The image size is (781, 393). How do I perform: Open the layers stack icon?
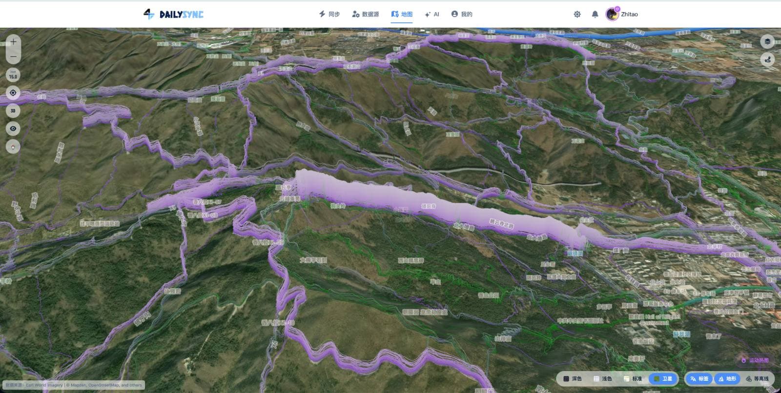pos(768,41)
